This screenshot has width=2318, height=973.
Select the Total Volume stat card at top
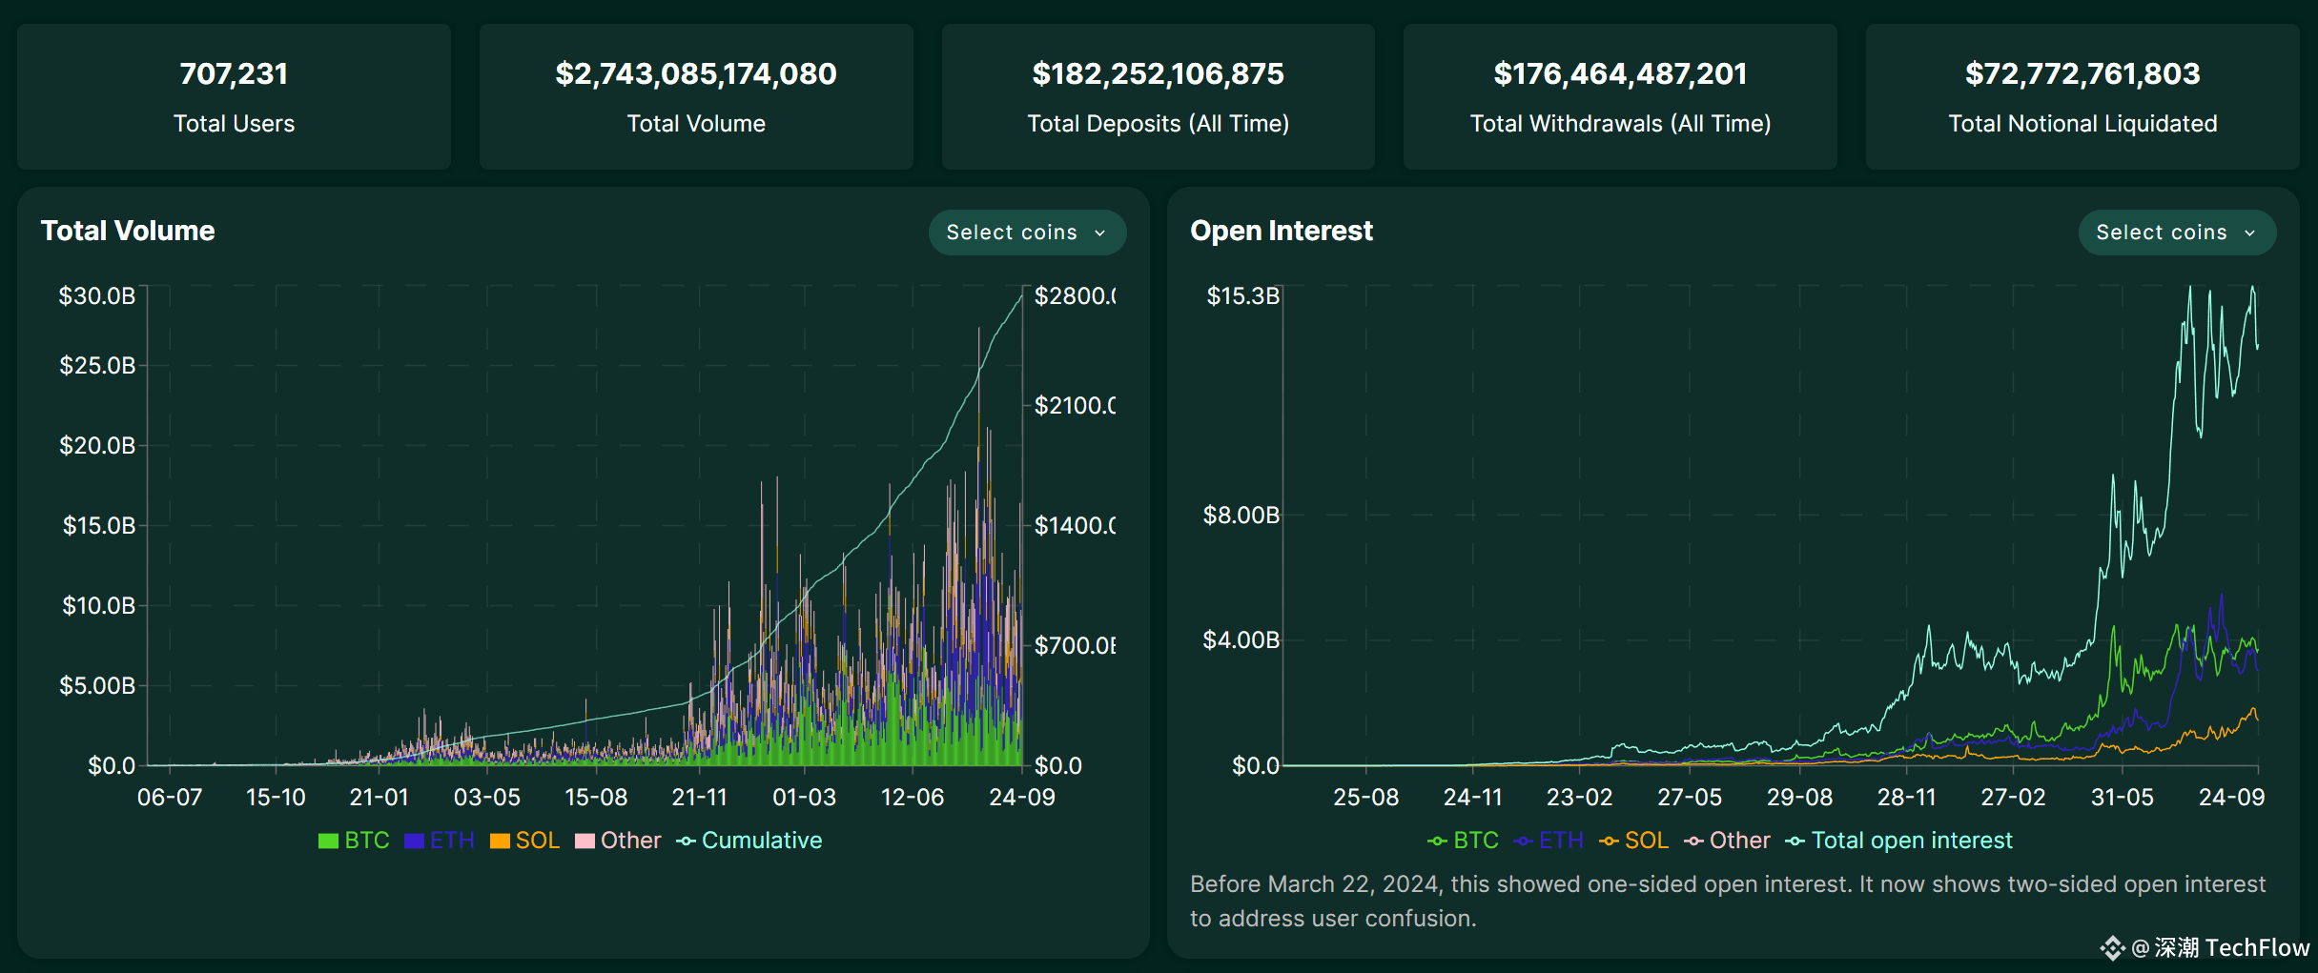pos(696,97)
